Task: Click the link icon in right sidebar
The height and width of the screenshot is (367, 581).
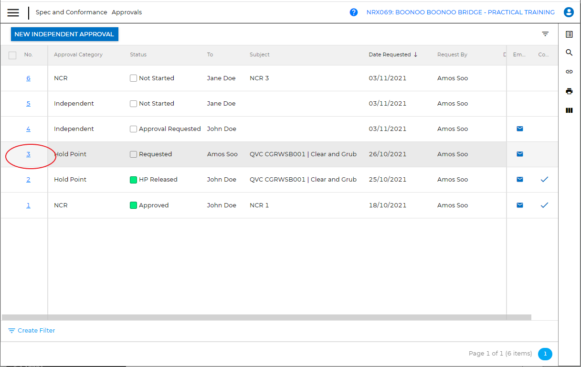Action: pyautogui.click(x=569, y=72)
